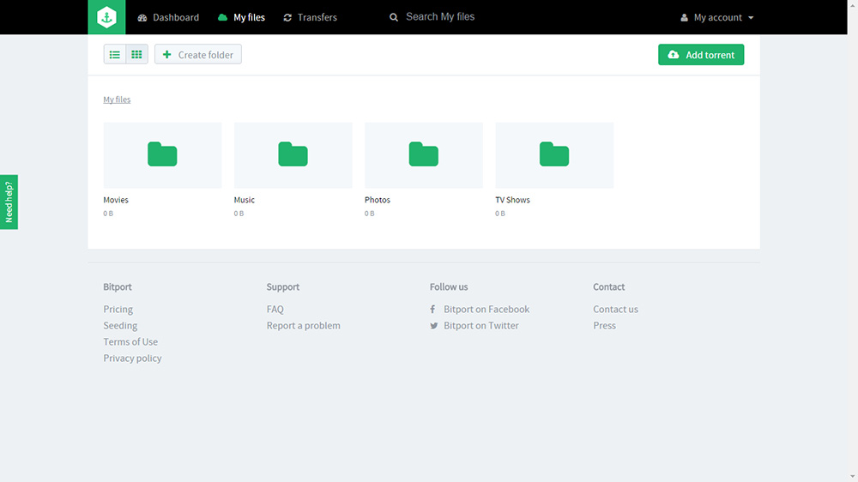Click the Transfers refresh arrows icon
858x482 pixels.
287,17
